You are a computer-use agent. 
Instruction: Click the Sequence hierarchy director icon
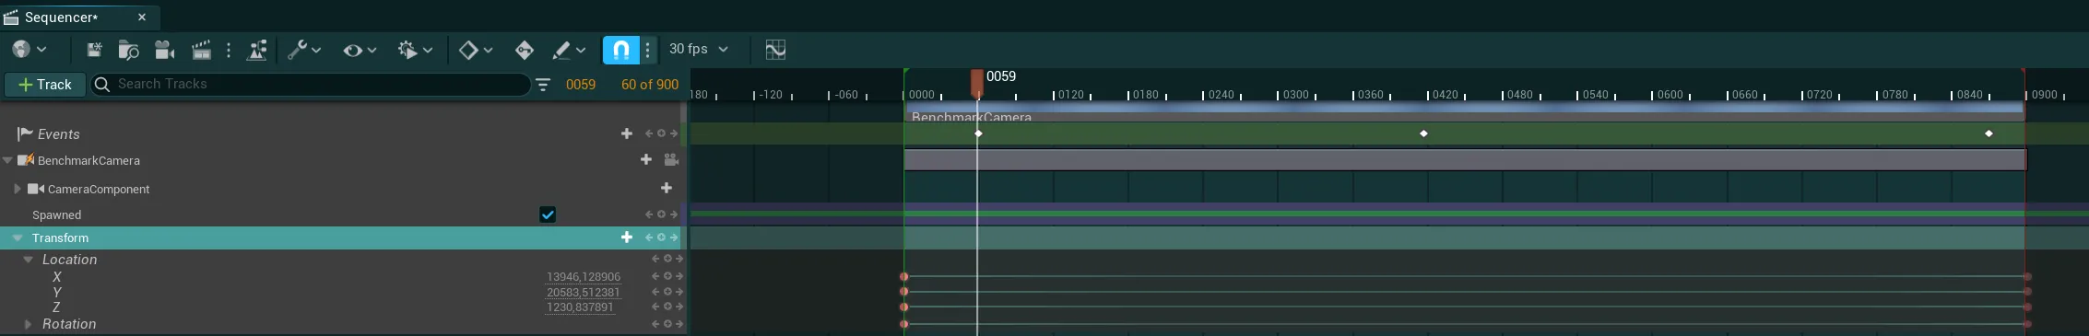[257, 50]
